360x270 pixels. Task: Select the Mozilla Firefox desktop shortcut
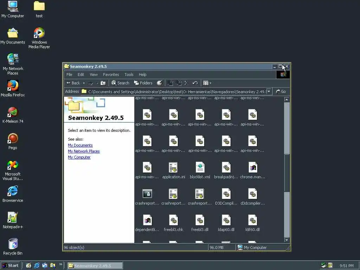pos(13,89)
